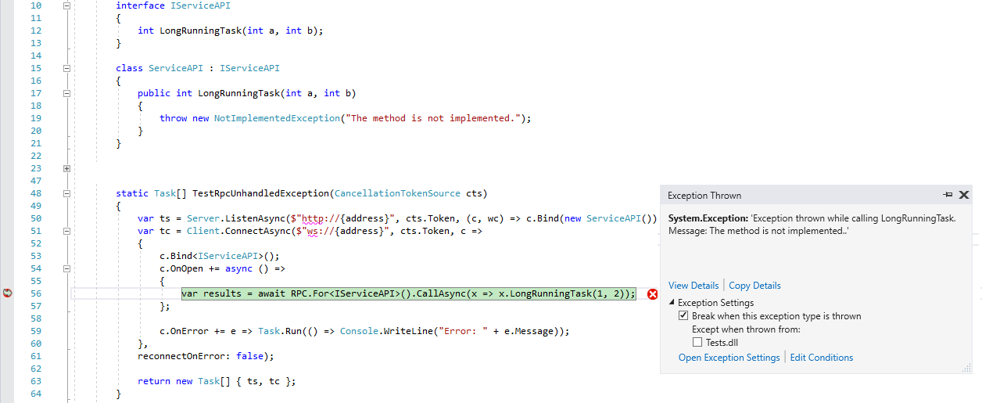Click the Edit Conditions link
Viewport: 982px width, 403px height.
click(x=822, y=358)
